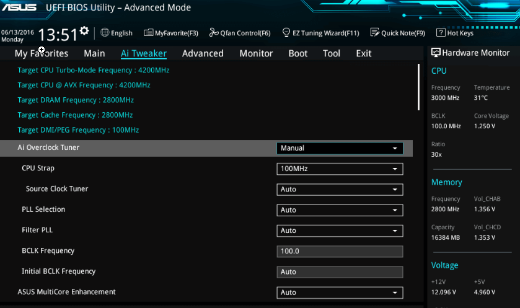Screen dimensions: 520x308
Task: Click the Initial BCLK Frequency field
Action: 340,272
